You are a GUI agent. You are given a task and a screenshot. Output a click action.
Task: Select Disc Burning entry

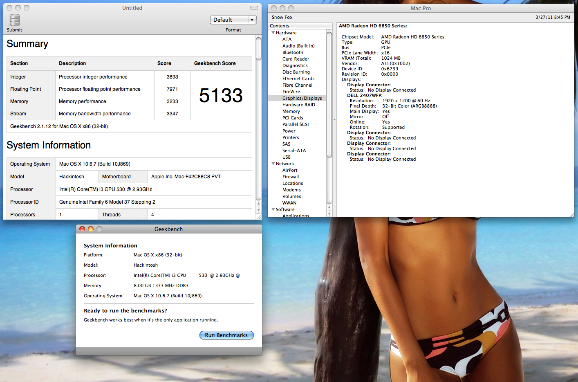point(296,72)
